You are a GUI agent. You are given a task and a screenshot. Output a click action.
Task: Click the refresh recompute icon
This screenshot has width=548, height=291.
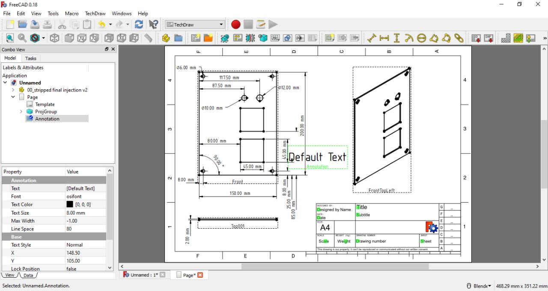tap(139, 25)
